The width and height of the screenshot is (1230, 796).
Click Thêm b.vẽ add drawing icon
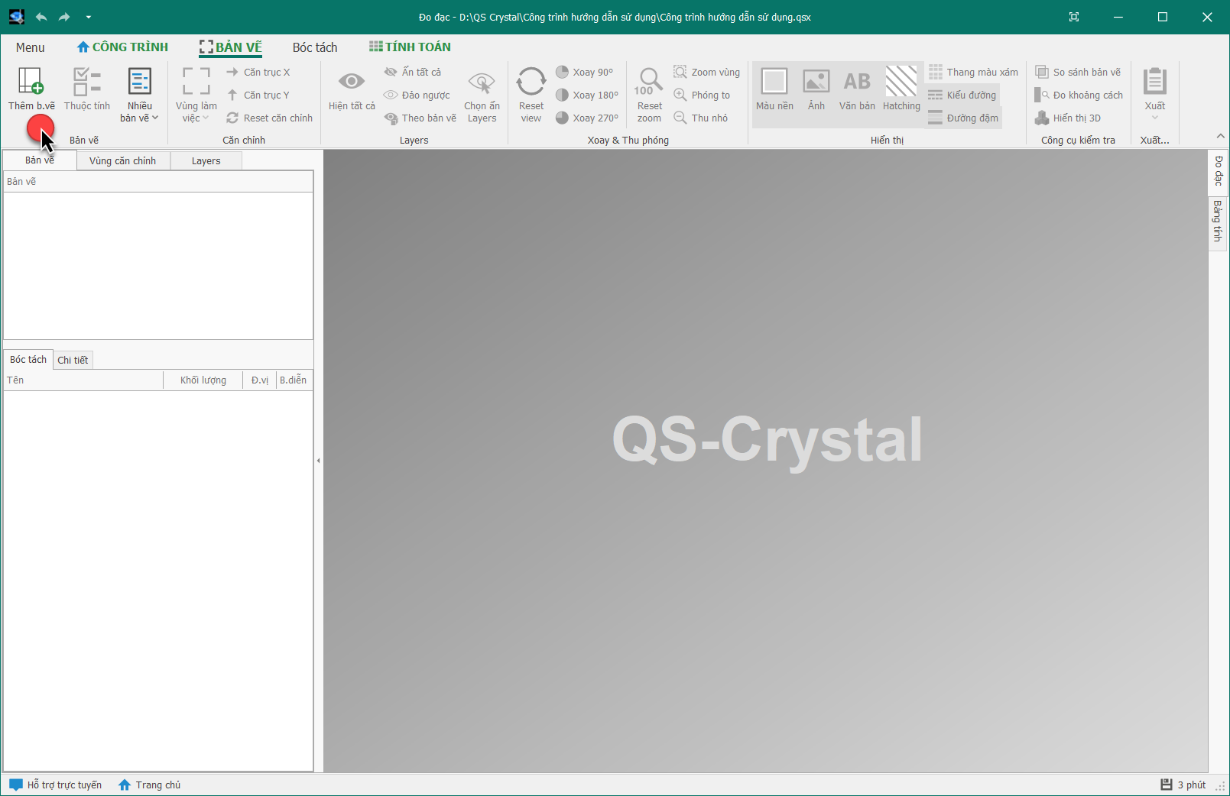click(x=31, y=81)
